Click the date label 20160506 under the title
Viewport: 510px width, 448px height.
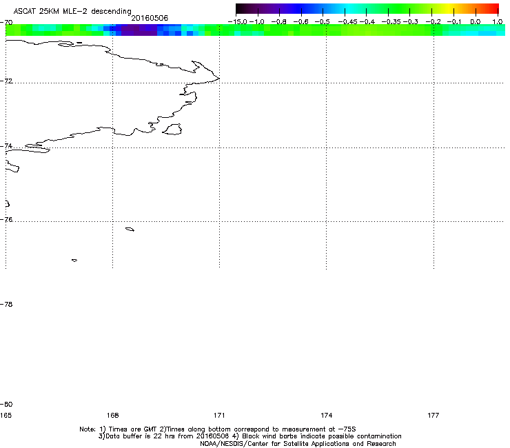tap(150, 18)
